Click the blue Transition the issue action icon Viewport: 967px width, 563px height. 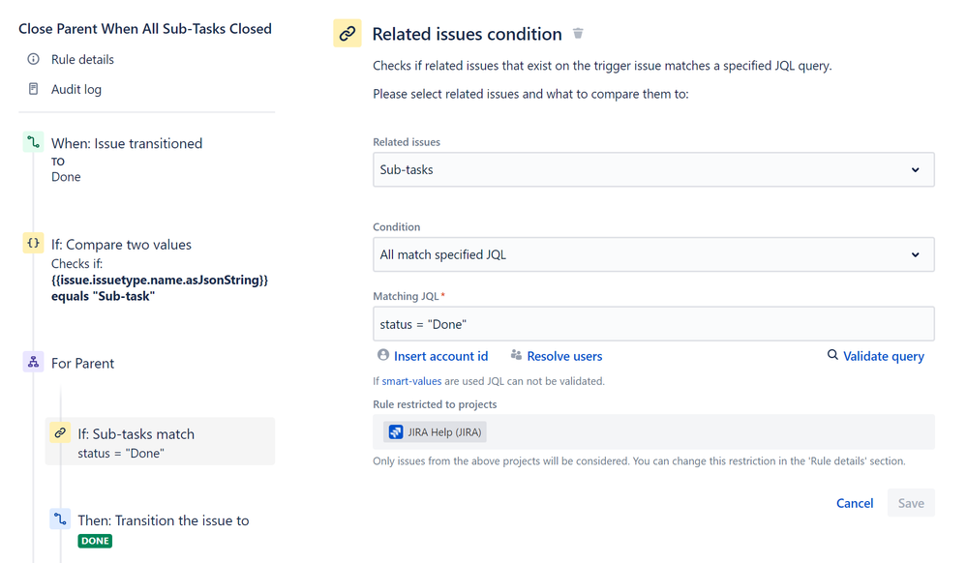60,520
